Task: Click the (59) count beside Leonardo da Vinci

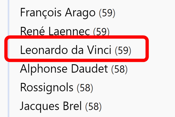Action: point(123,50)
